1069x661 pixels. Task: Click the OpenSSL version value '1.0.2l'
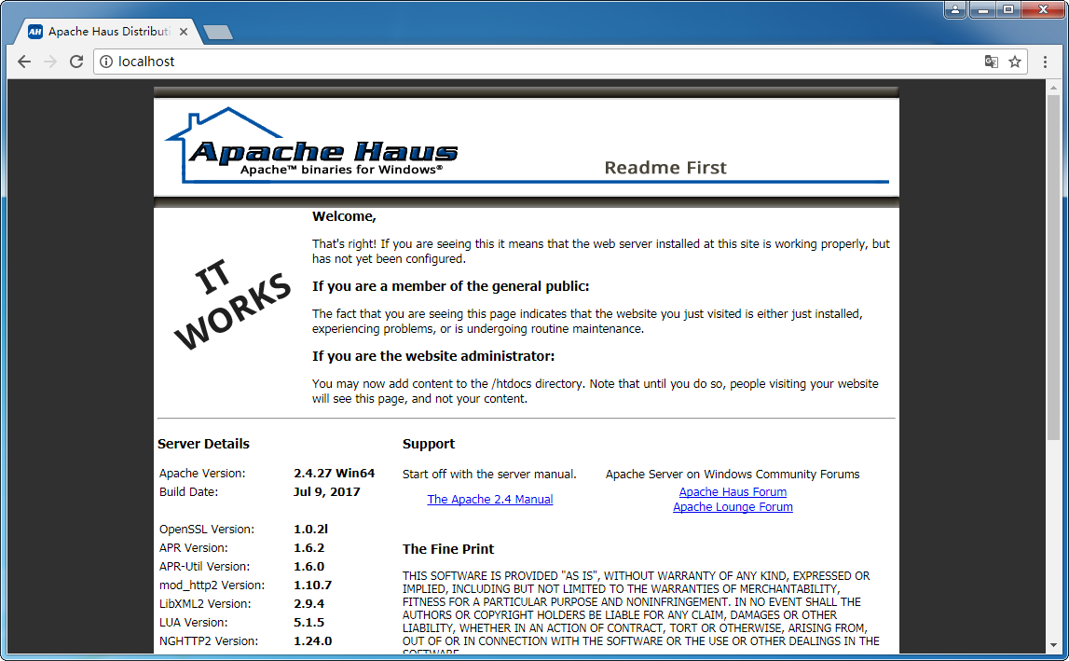coord(311,529)
